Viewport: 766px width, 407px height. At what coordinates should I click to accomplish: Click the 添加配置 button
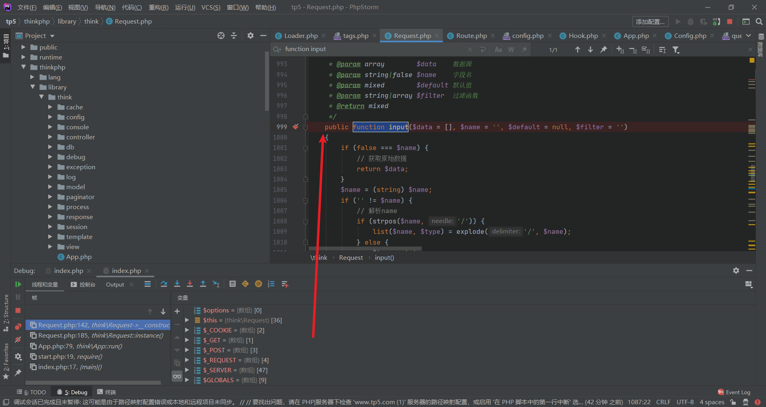pos(650,21)
